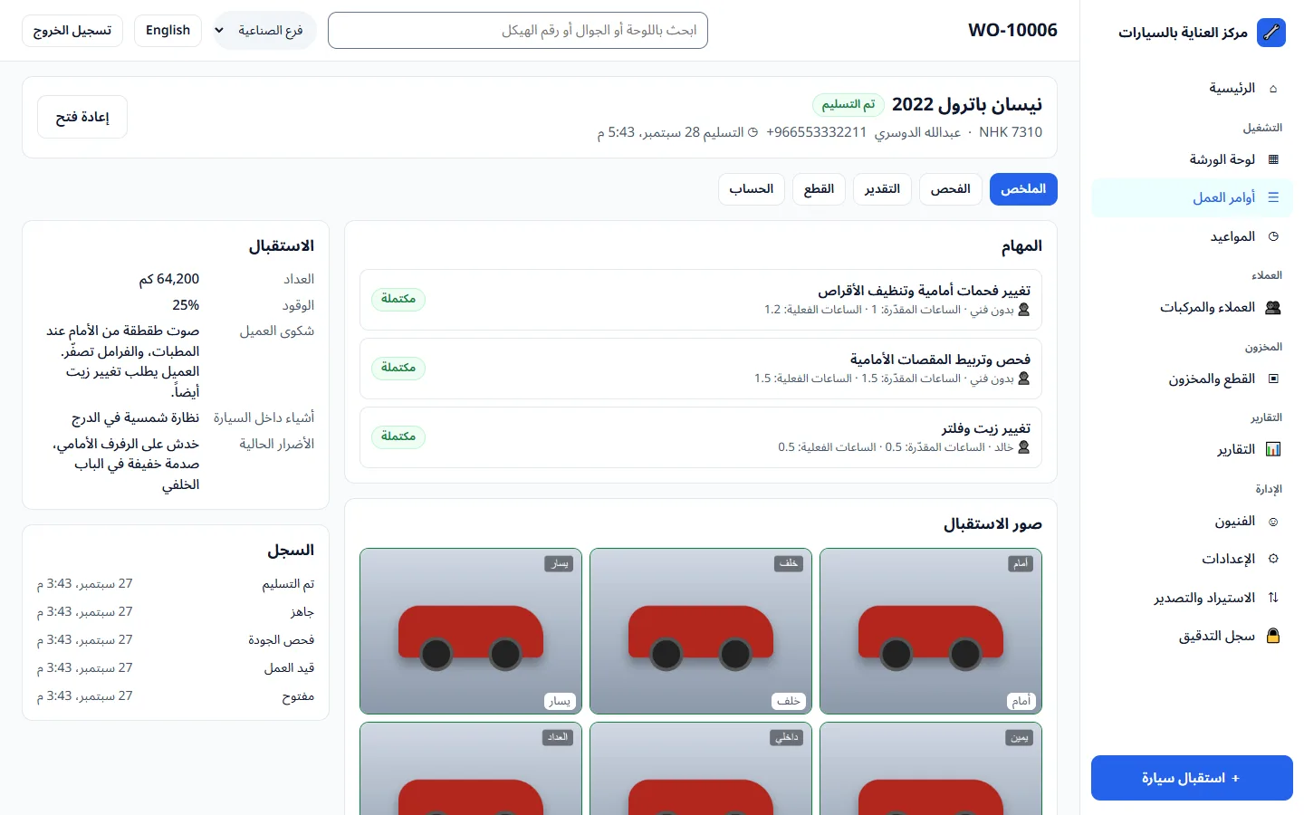Click the plate or VIN search field
This screenshot has height=815, width=1304.
(518, 31)
